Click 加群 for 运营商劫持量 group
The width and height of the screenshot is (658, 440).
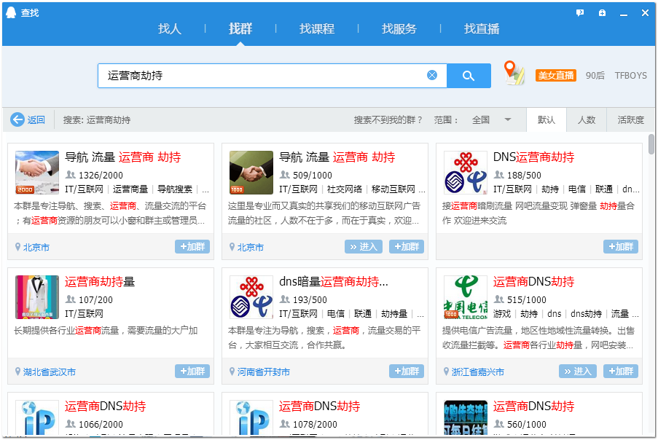(192, 372)
